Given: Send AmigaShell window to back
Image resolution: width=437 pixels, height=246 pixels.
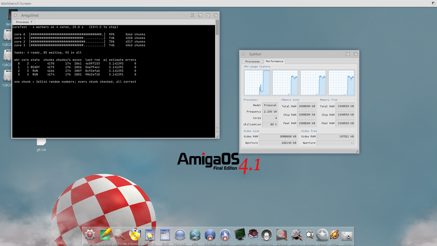Looking at the screenshot, I should pos(216,15).
